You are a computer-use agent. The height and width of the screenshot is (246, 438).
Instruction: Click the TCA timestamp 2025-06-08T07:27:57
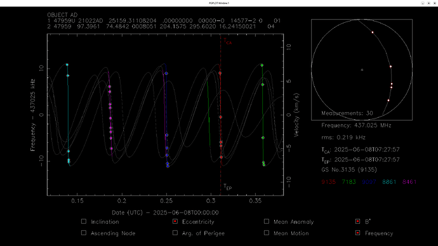point(367,150)
